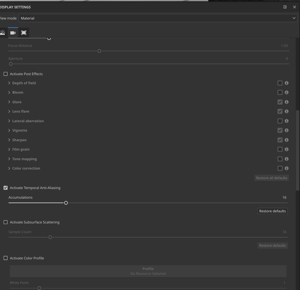Screen dimensions: 300x290
Task: Toggle the Tone mapping checkbox
Action: click(280, 159)
